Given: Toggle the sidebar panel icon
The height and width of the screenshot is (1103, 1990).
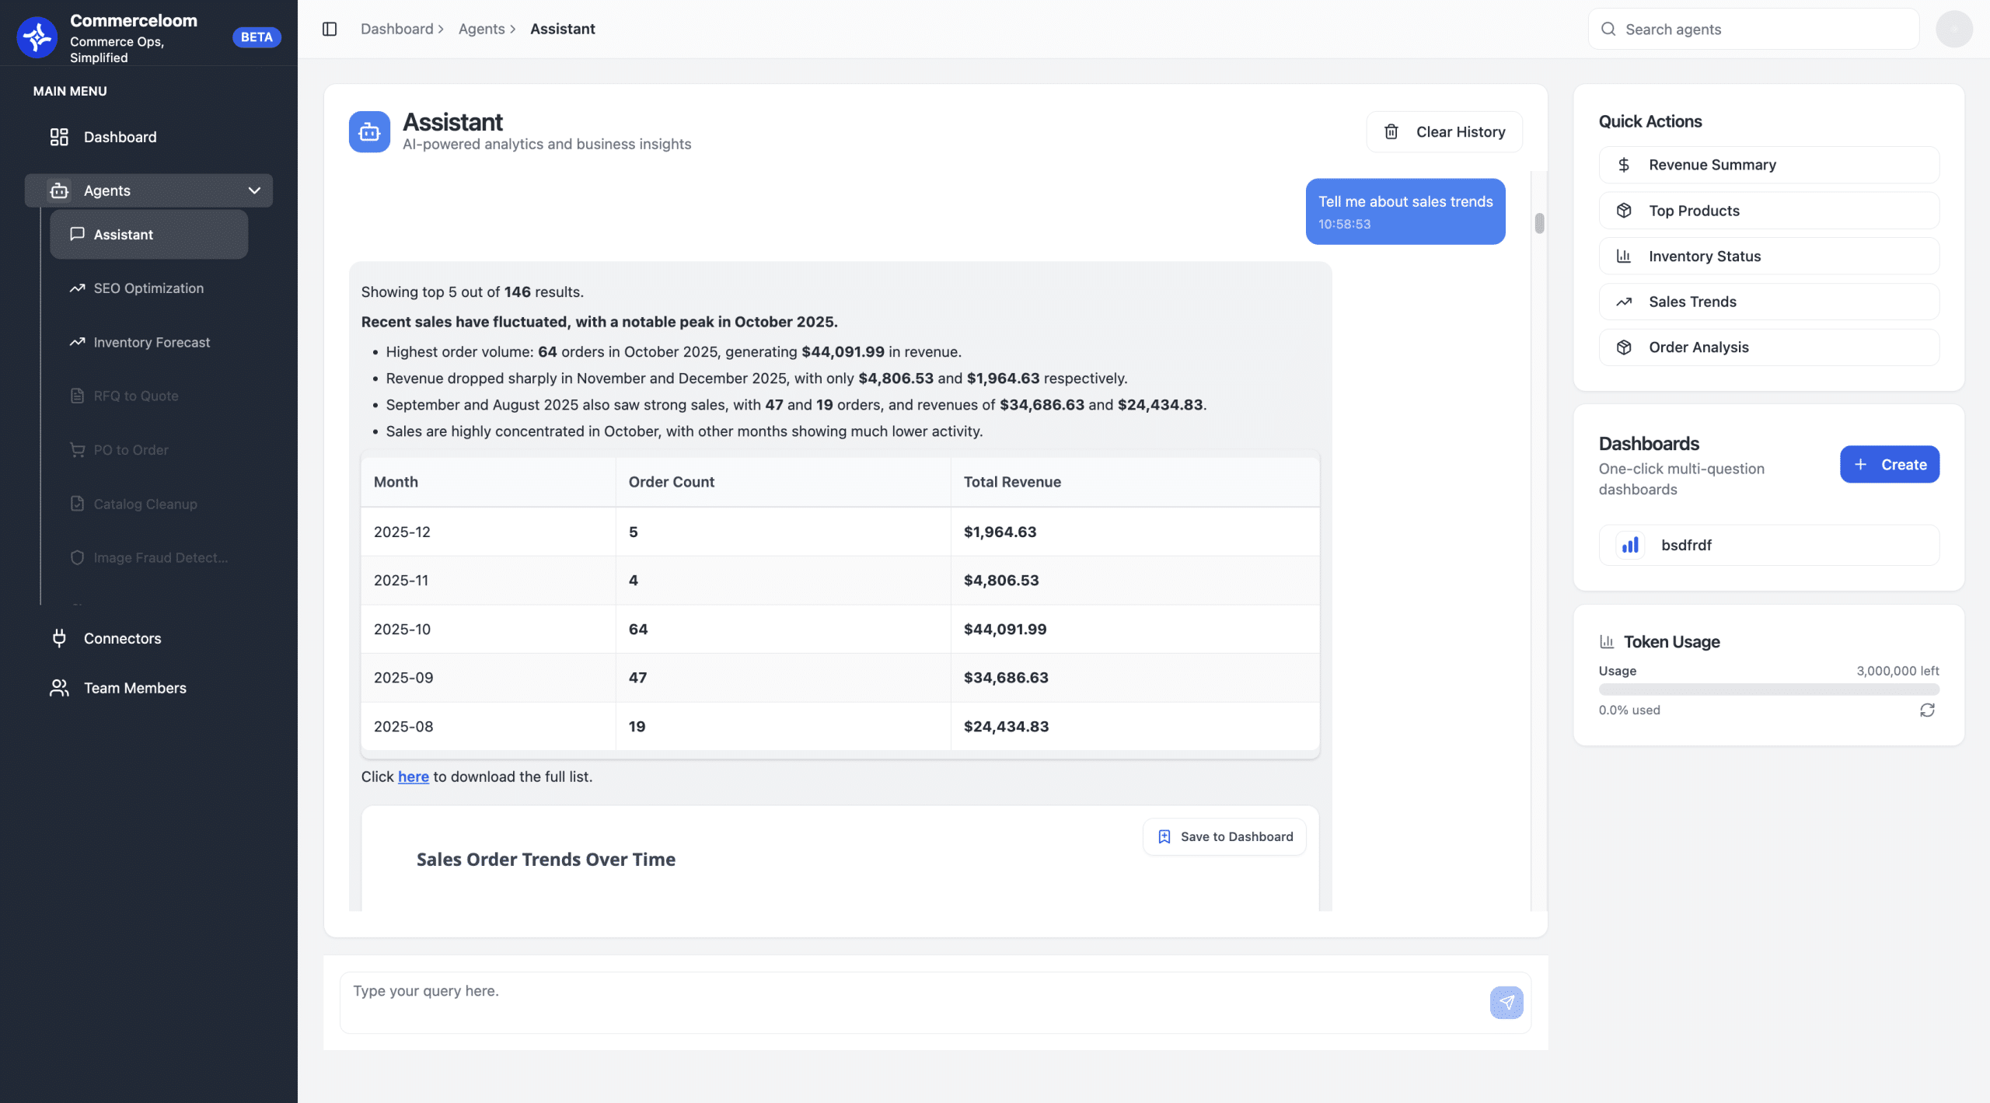Looking at the screenshot, I should tap(330, 29).
